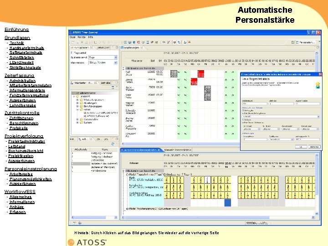Click the person icon in the main toolbar
Viewport: 328px width, 246px height.
184,42
